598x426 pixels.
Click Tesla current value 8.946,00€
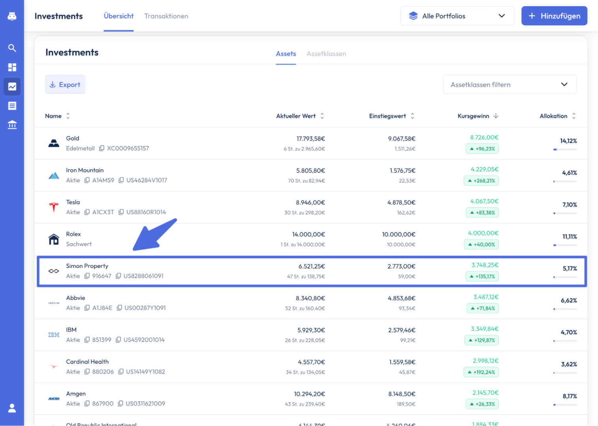[310, 202]
